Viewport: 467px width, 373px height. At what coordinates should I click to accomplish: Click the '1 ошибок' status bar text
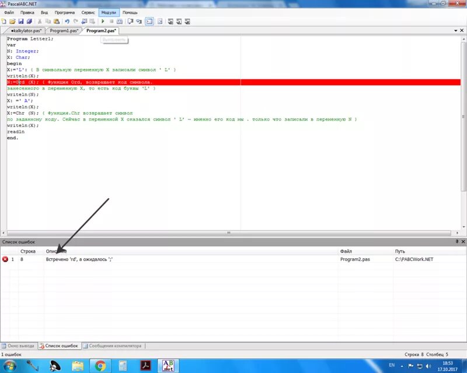[x=11, y=354]
